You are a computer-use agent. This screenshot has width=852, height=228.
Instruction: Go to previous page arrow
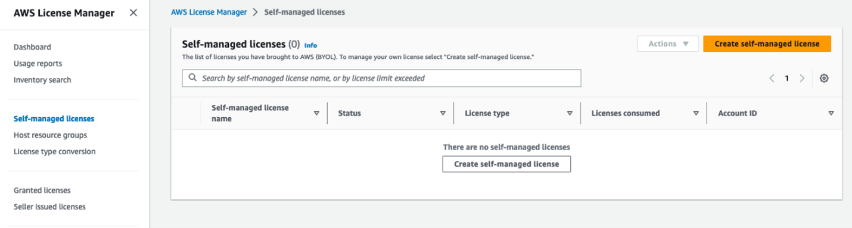772,78
